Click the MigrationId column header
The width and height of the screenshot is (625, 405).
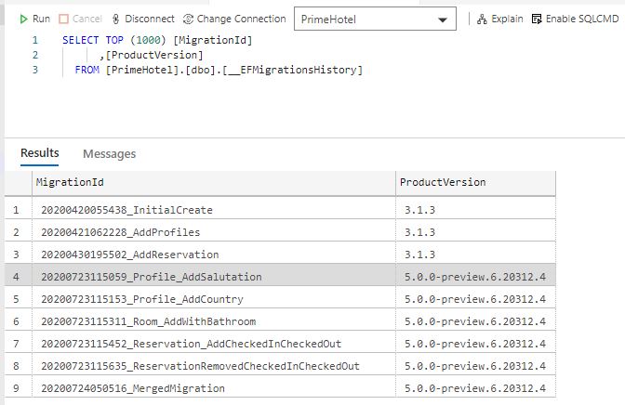pyautogui.click(x=214, y=183)
